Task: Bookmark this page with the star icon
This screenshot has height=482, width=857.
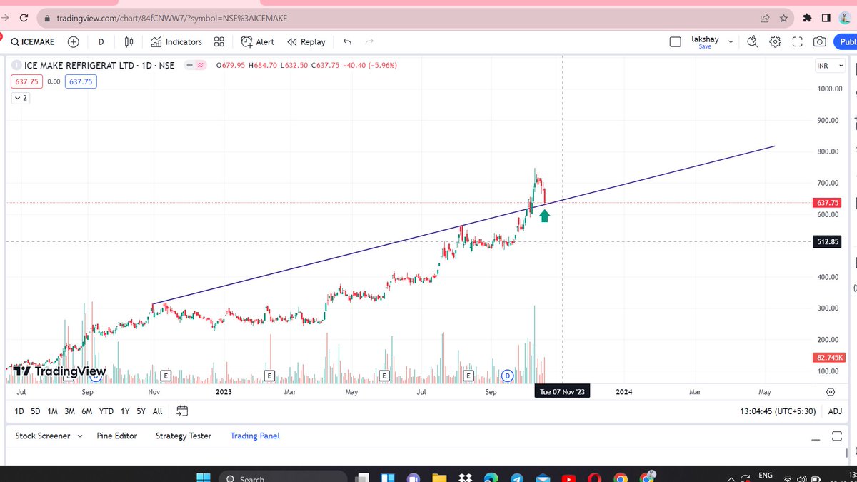Action: pyautogui.click(x=784, y=17)
